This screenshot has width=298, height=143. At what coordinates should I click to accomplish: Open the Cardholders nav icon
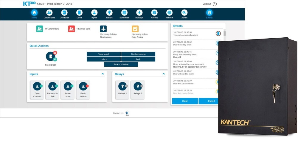(49, 13)
